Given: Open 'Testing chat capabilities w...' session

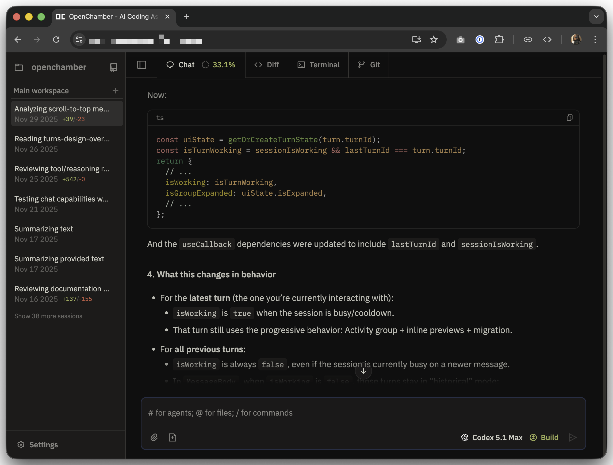Looking at the screenshot, I should coord(67,204).
